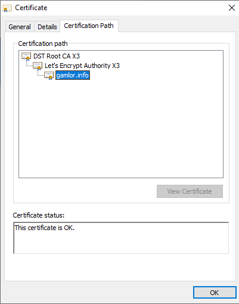
Task: Confirm the dialog with OK
Action: tap(215, 293)
